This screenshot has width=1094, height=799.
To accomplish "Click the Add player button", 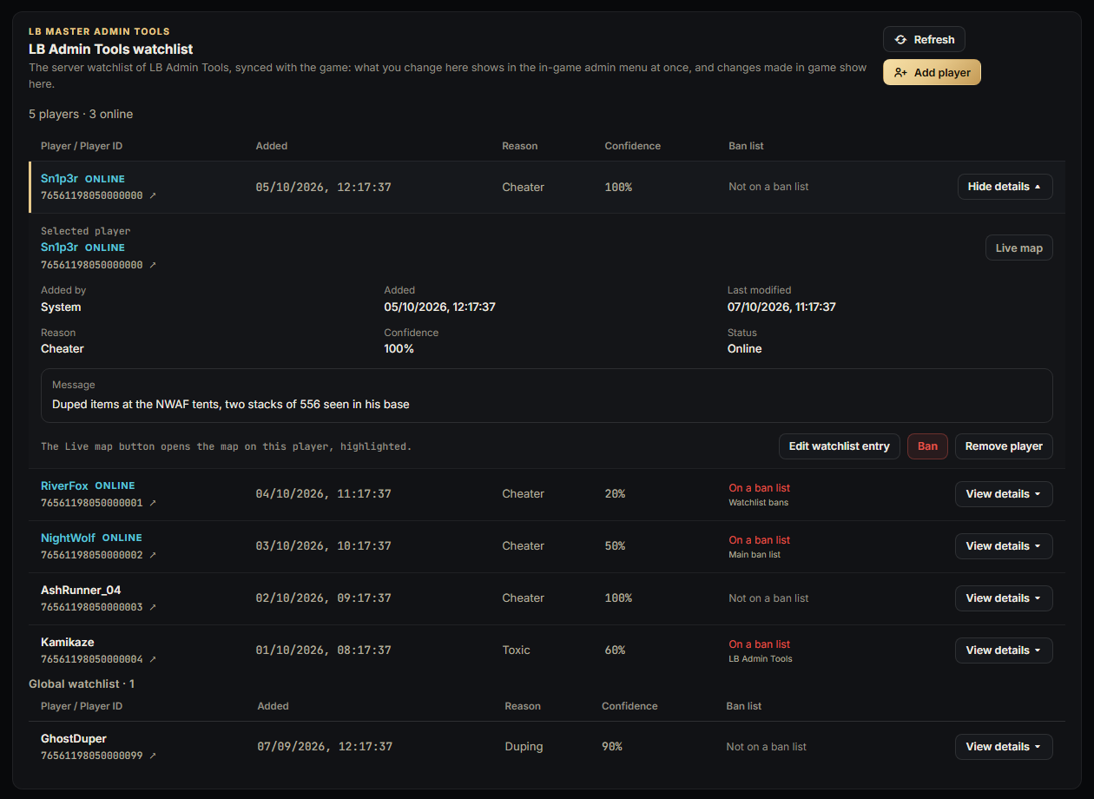I will (932, 72).
